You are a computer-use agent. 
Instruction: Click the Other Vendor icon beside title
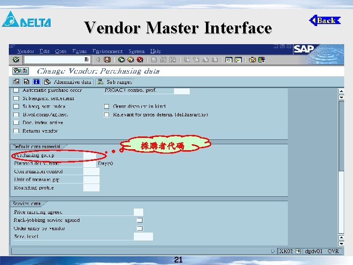coord(21,71)
